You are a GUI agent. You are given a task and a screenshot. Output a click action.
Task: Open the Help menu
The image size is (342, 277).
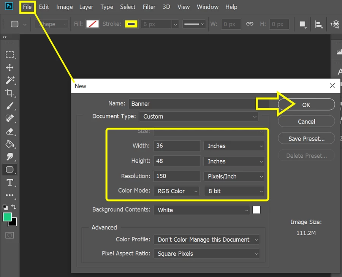[231, 7]
